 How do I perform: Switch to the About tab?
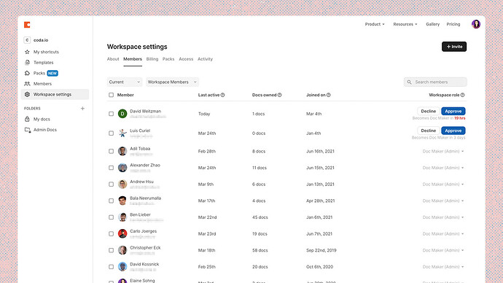pyautogui.click(x=113, y=59)
